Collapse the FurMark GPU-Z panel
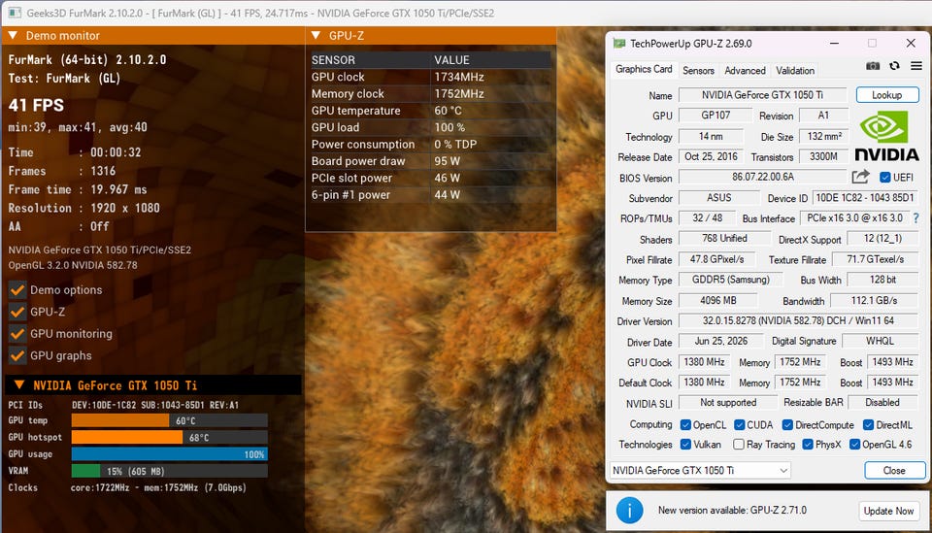The width and height of the screenshot is (932, 533). point(316,36)
